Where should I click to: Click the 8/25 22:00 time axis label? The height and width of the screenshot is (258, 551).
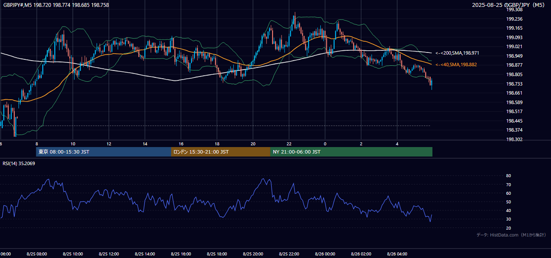(x=289, y=254)
